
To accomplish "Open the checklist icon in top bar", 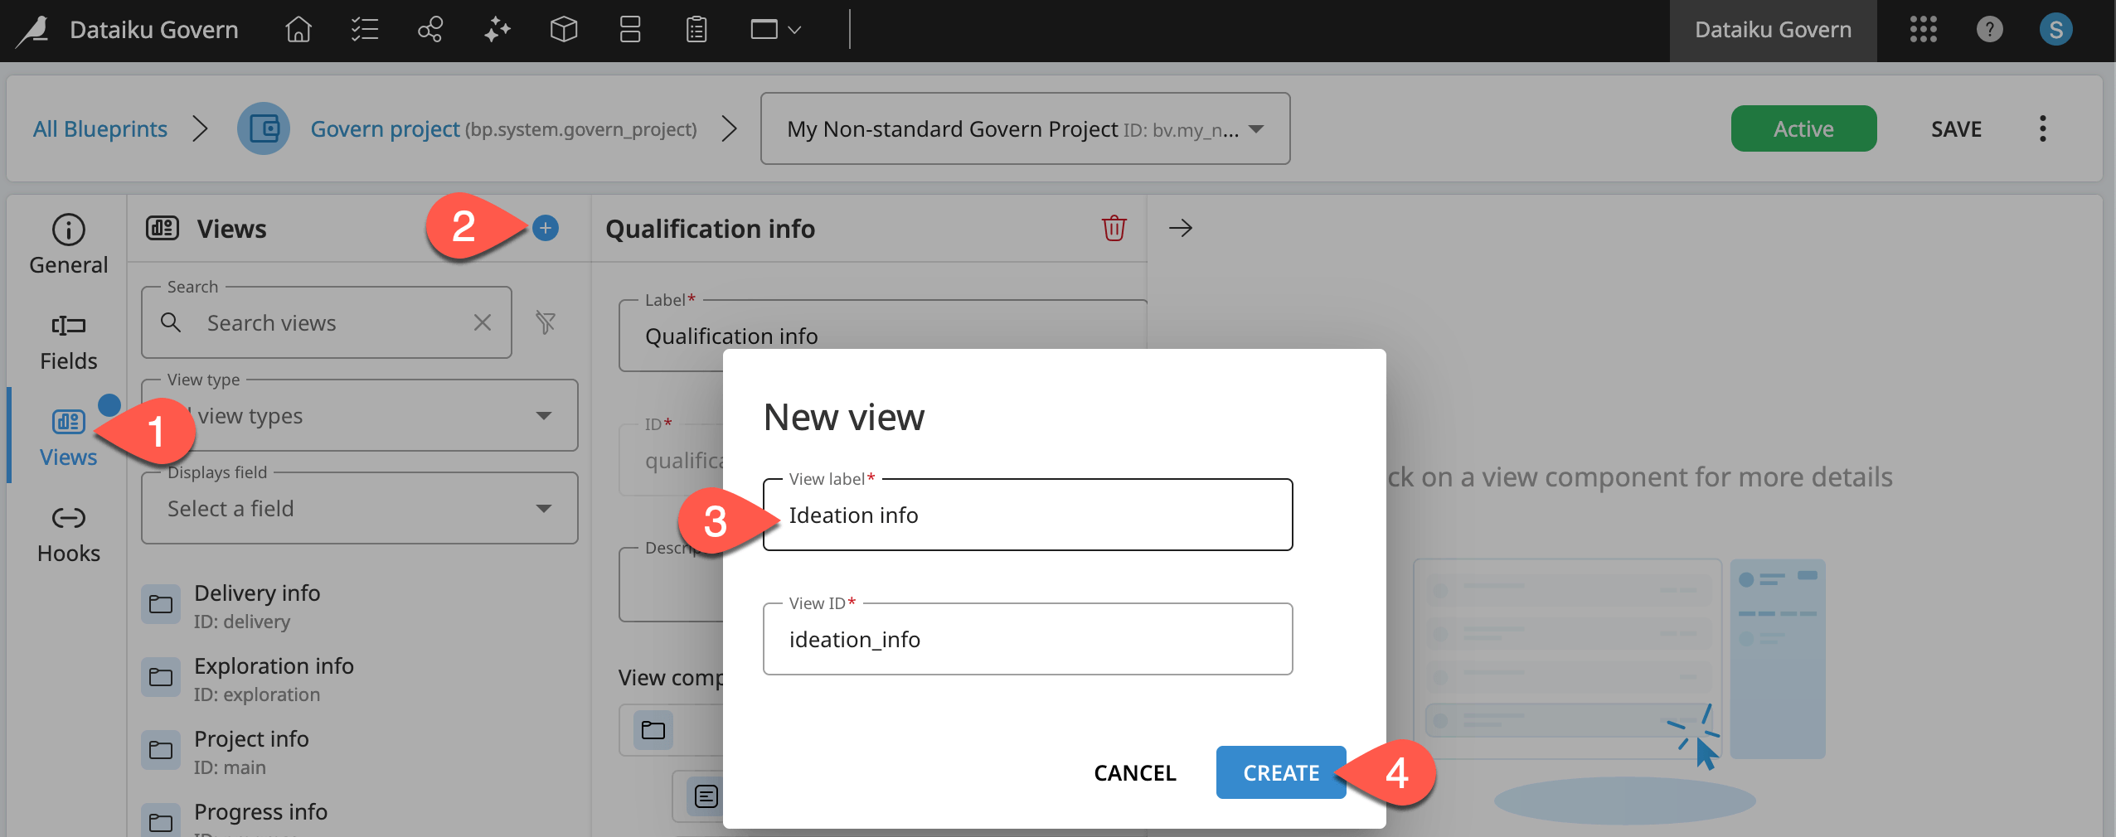I will click(x=365, y=30).
